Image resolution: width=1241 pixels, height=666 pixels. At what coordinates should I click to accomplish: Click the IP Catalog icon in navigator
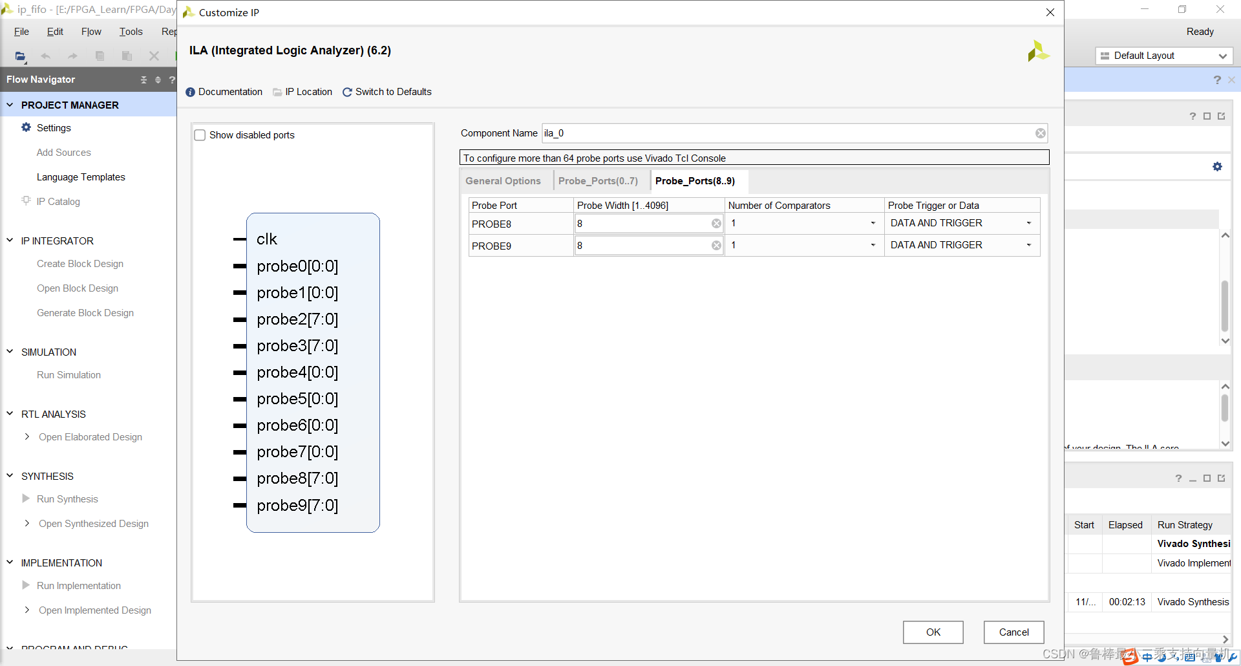click(x=27, y=200)
